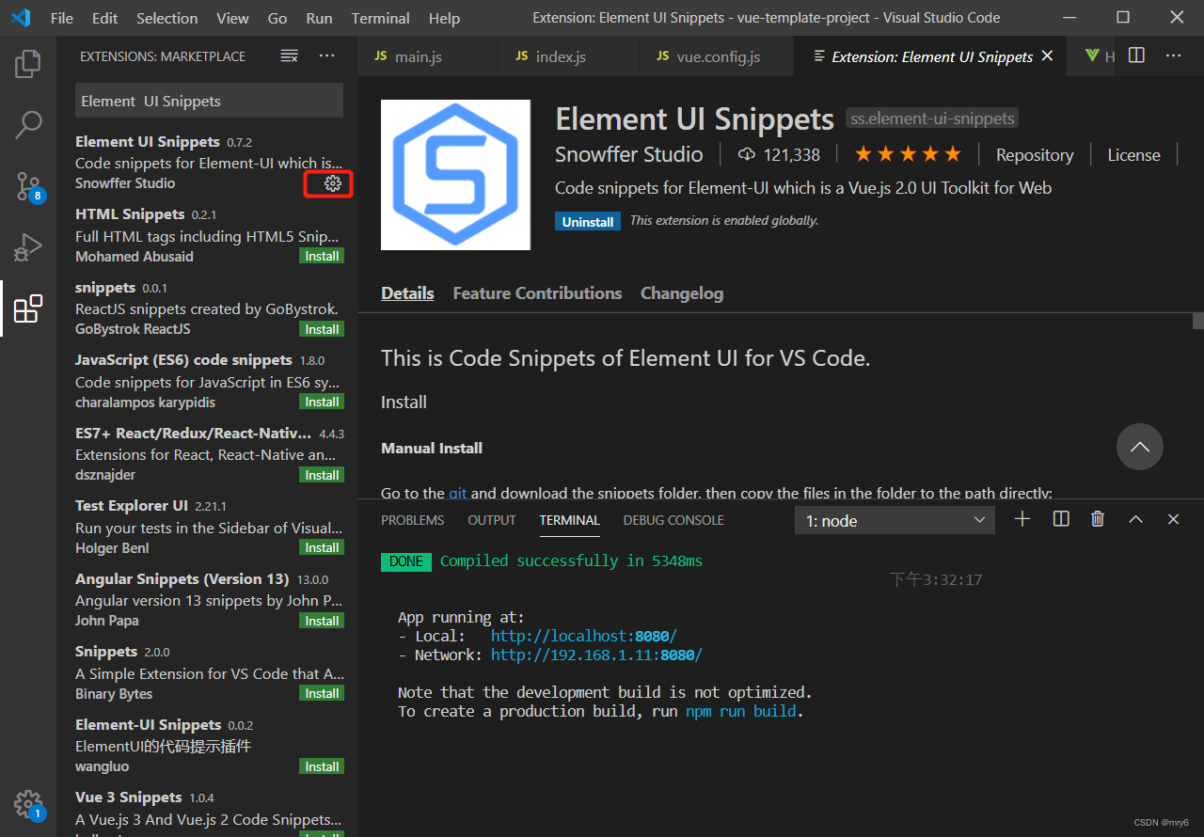Open the Extensions view icon
Image resolution: width=1204 pixels, height=837 pixels.
coord(28,308)
